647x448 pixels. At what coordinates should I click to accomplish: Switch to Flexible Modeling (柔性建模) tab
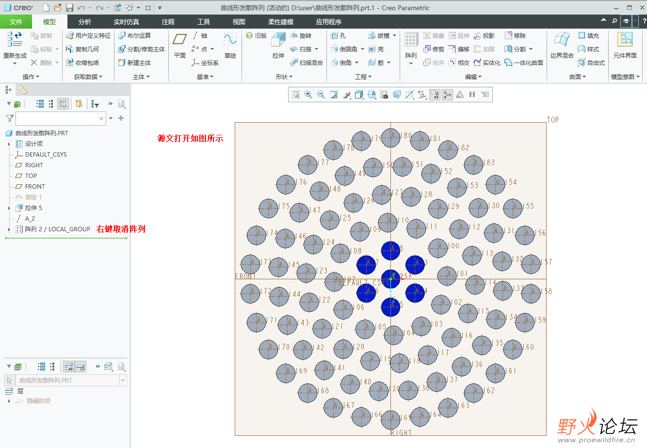(281, 22)
